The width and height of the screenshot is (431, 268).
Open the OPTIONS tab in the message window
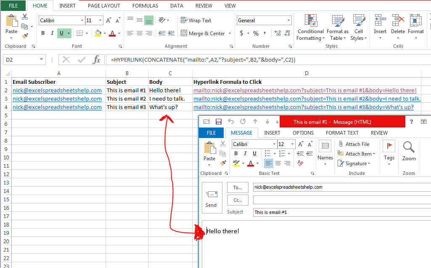(303, 133)
